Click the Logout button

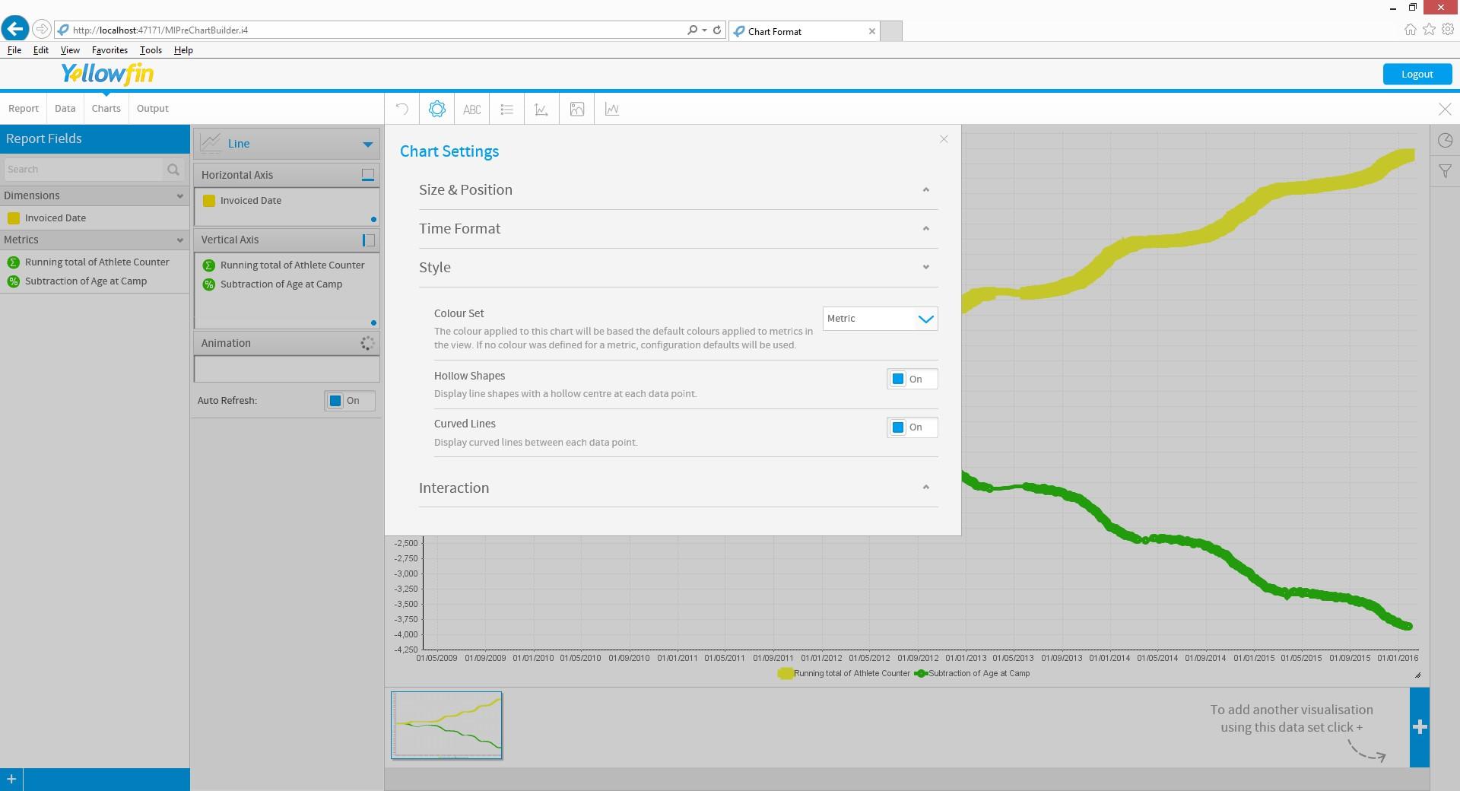[x=1417, y=74]
